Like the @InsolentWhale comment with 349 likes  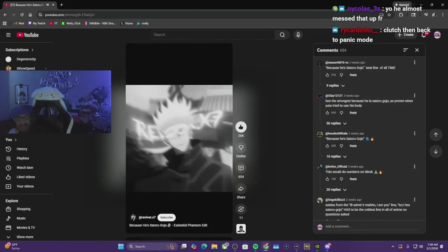pos(327,146)
